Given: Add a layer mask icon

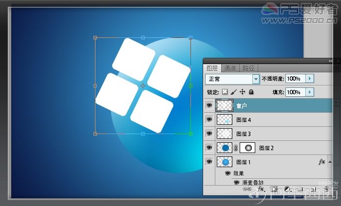Looking at the screenshot, I should click(x=274, y=189).
